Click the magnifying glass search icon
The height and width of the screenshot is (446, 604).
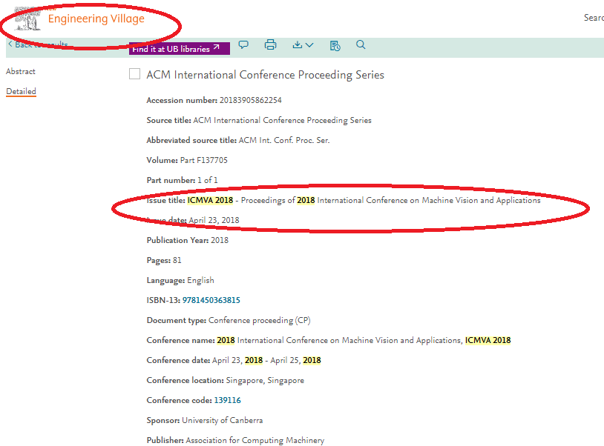[x=361, y=44]
